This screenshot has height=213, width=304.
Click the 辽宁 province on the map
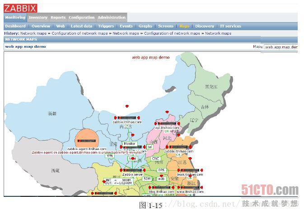194,120
